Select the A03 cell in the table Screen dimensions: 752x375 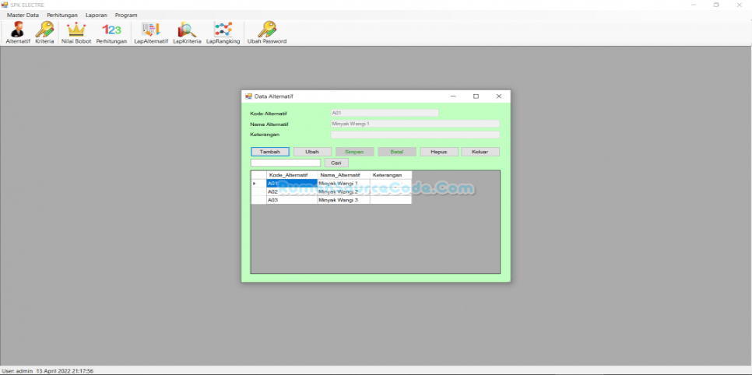(x=292, y=200)
